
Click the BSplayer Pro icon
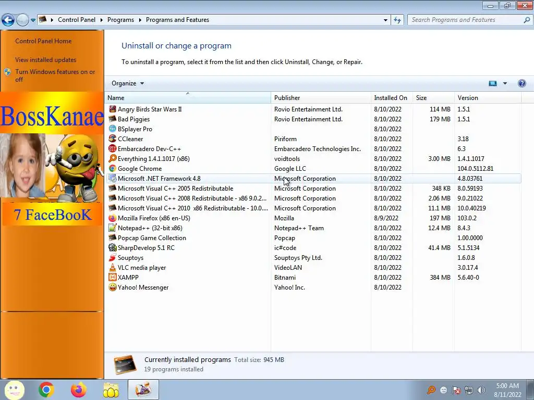113,129
